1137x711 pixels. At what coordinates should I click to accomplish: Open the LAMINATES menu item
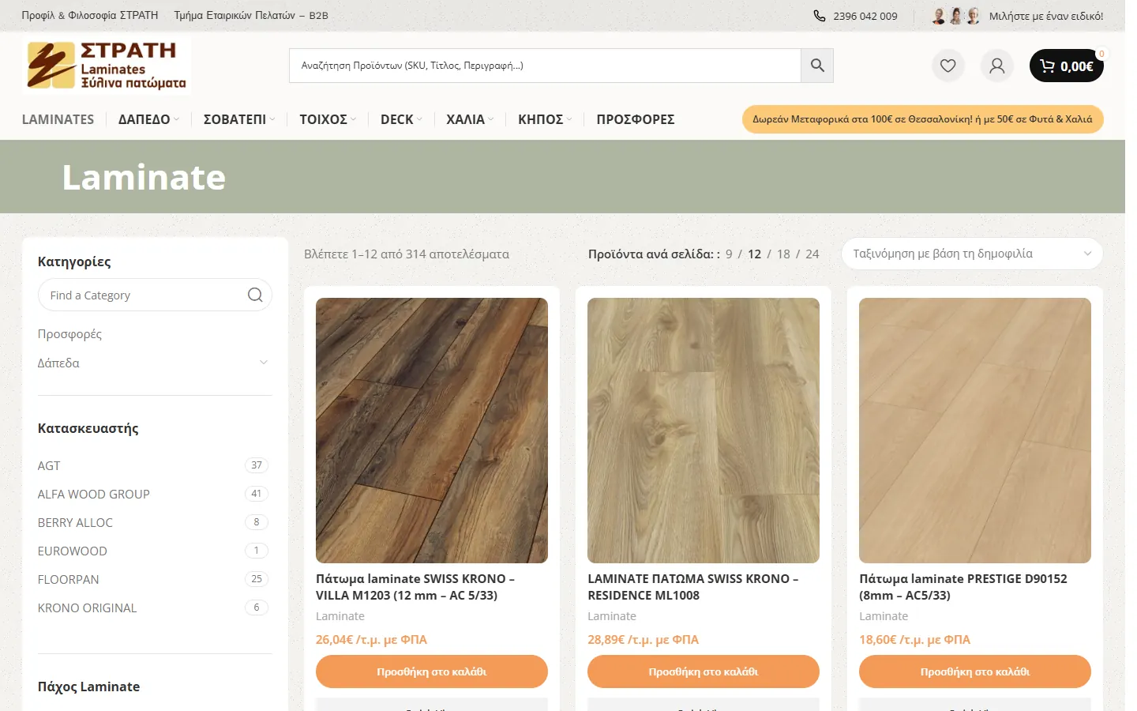[58, 119]
